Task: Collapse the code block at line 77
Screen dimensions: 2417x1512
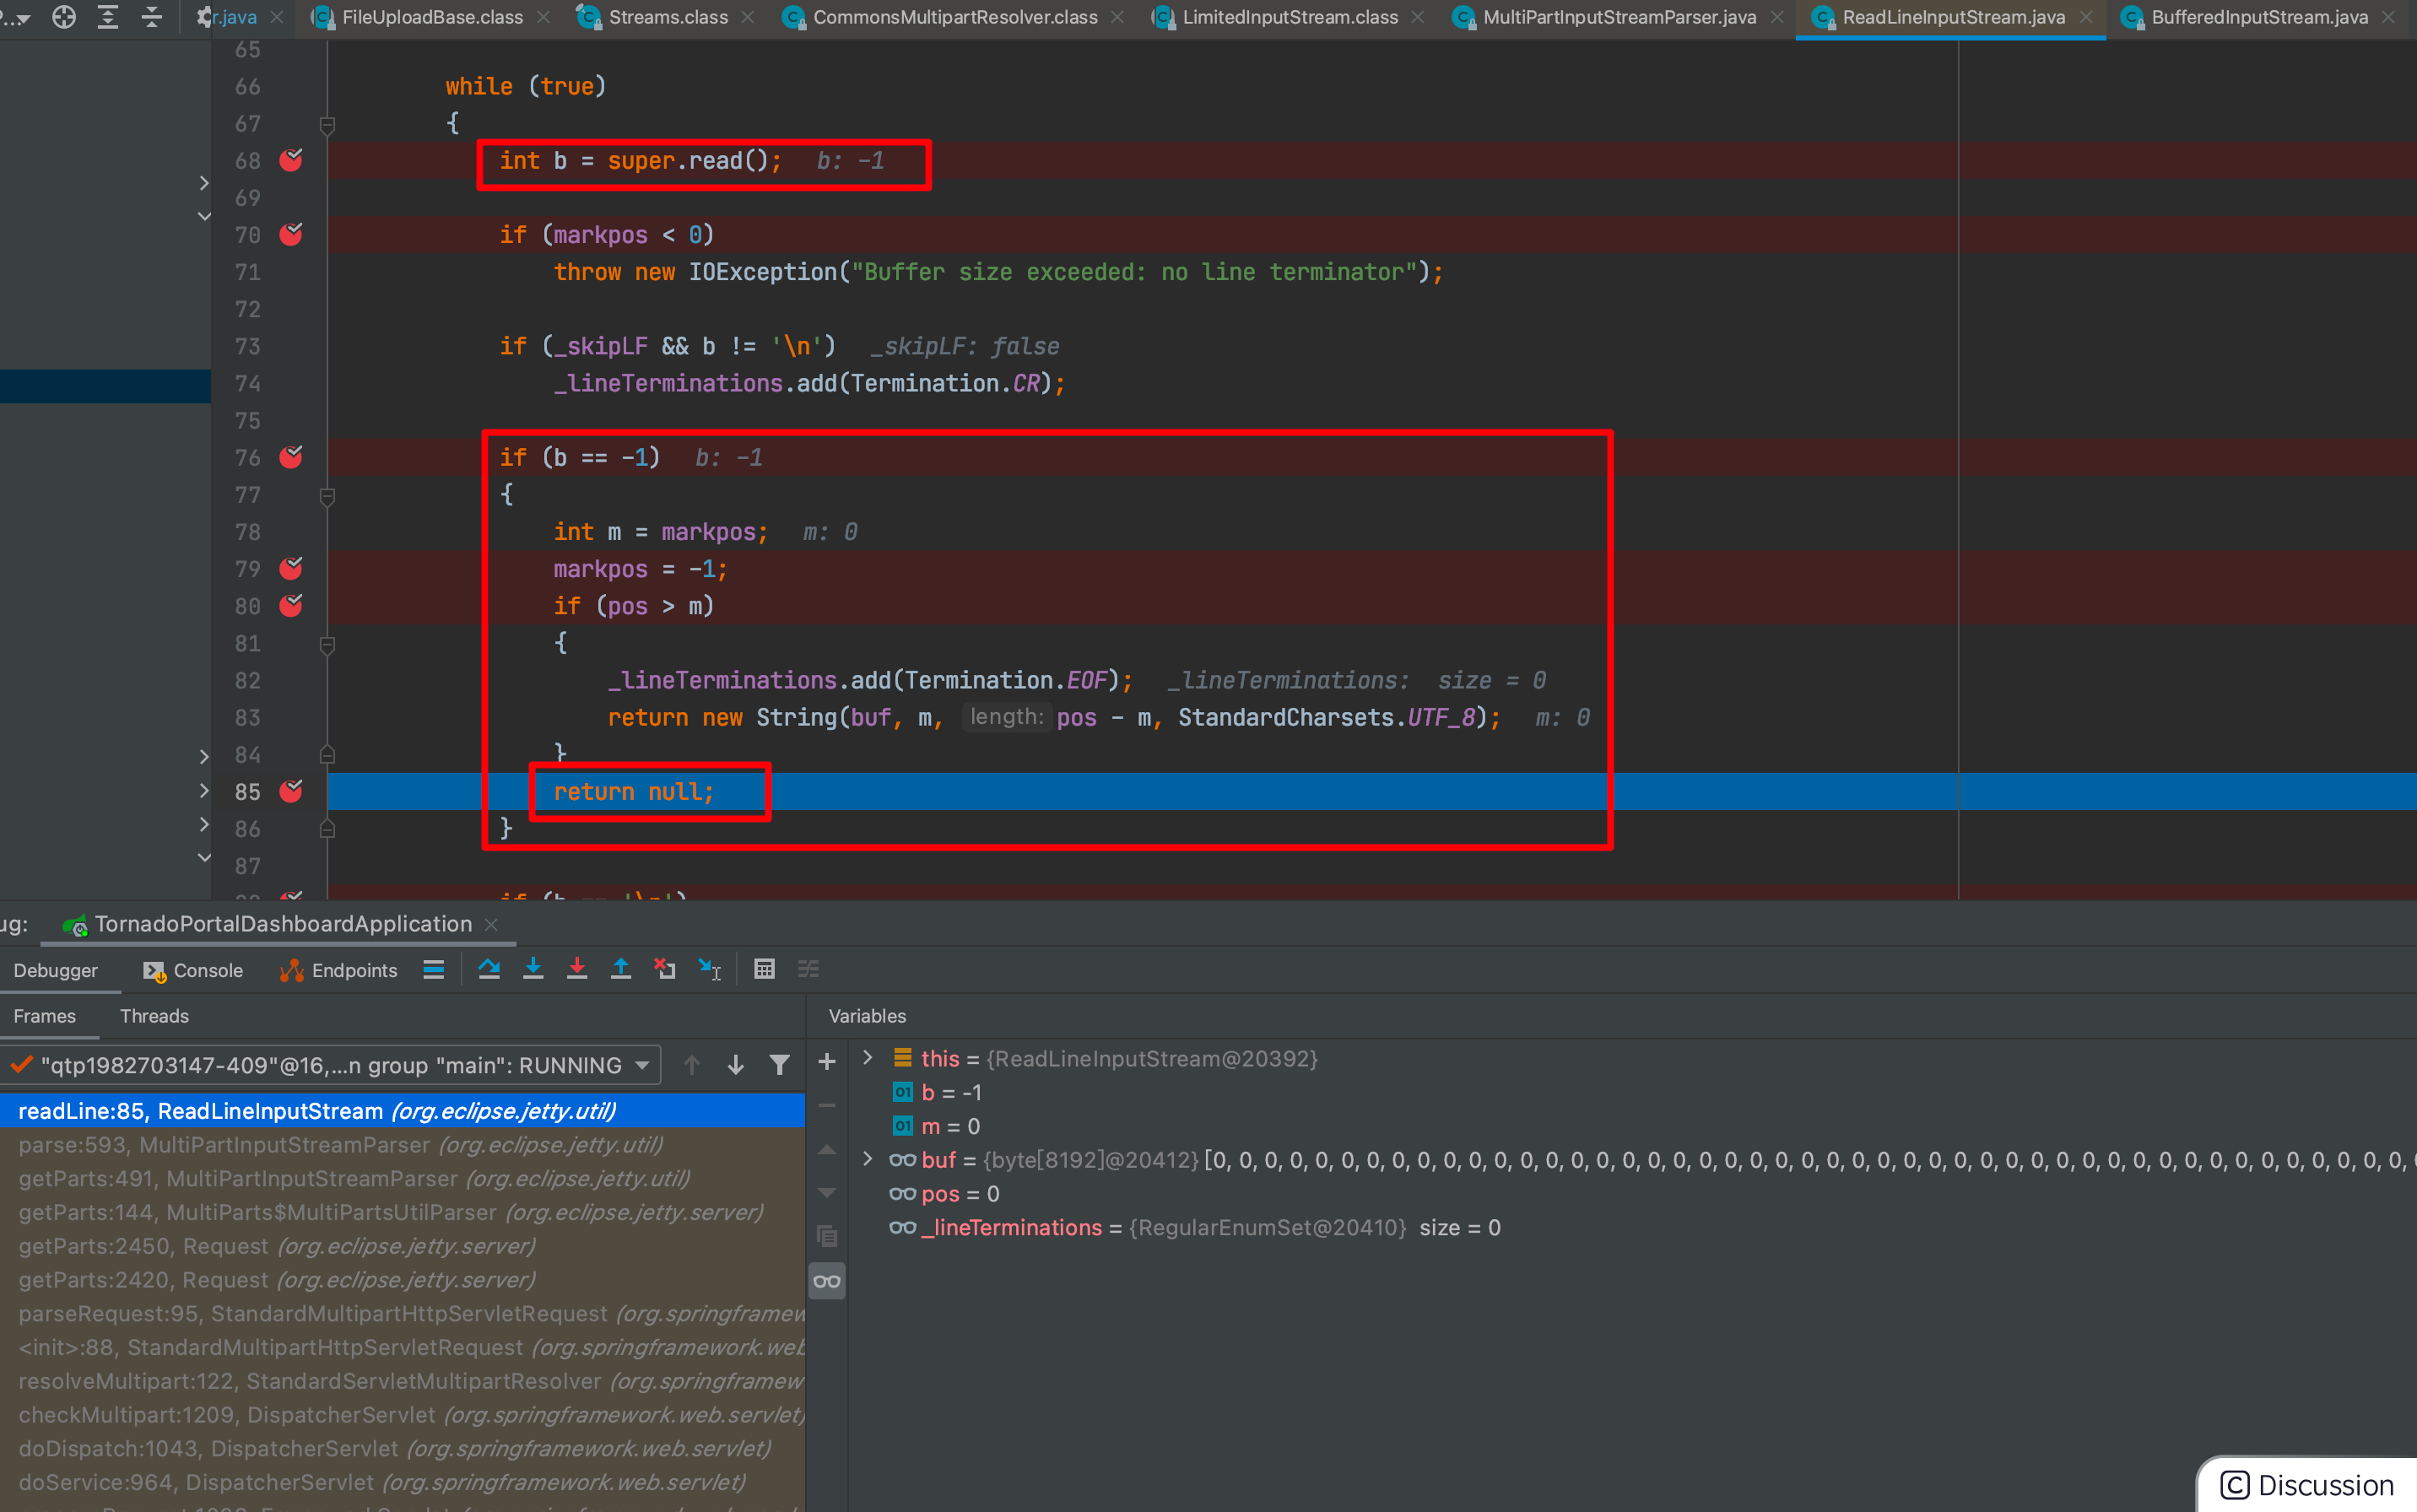Action: pyautogui.click(x=327, y=496)
